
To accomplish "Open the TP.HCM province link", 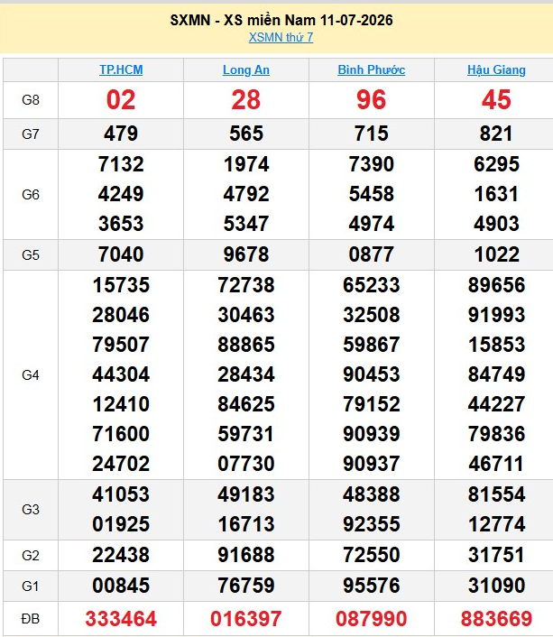I will tap(121, 69).
